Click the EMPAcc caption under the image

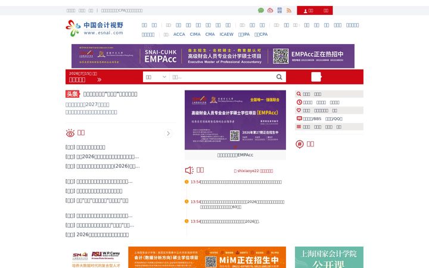point(235,155)
